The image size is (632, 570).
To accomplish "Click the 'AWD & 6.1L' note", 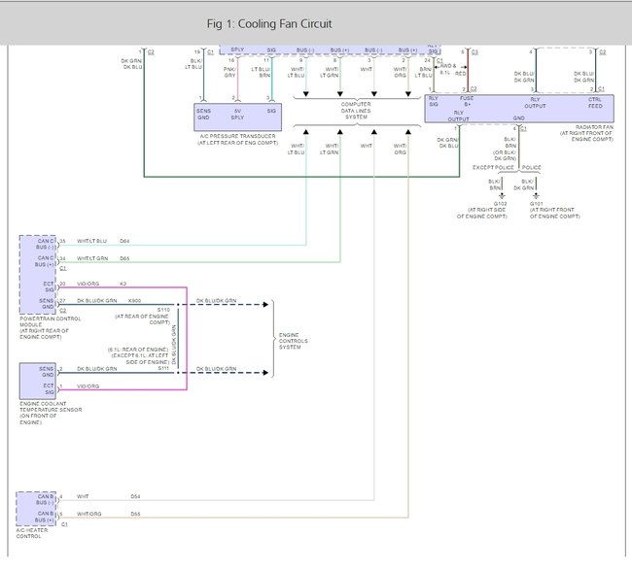I will tap(447, 69).
